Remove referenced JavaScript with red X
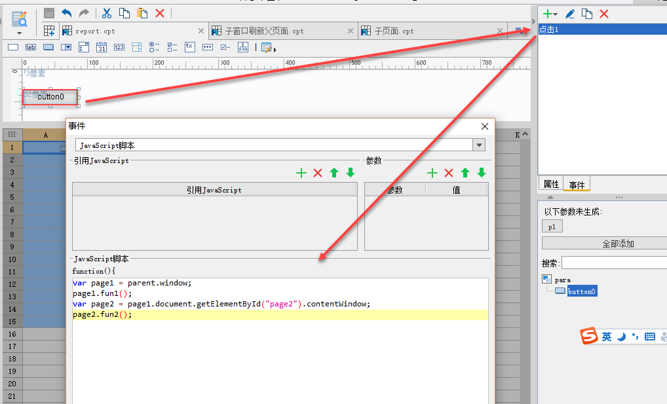667x404 pixels. 318,173
